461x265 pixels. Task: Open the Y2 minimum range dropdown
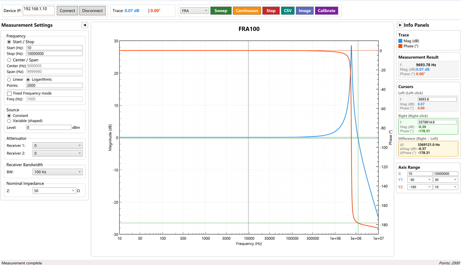click(x=420, y=187)
